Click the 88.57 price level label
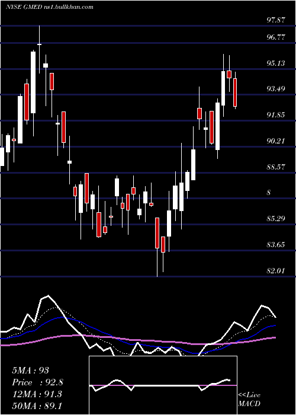 276,167
